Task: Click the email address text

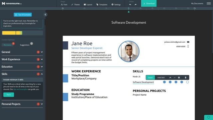Action: (175, 42)
